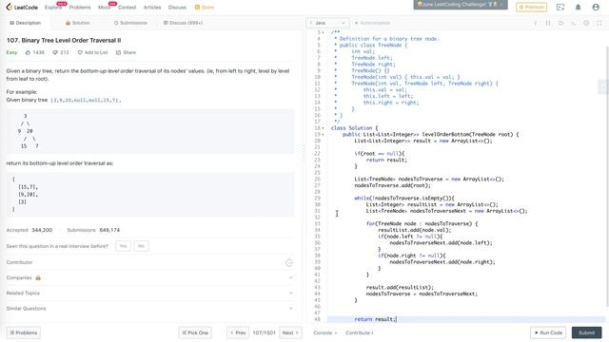Answer No to seen in interview
The image size is (609, 342).
coord(141,246)
